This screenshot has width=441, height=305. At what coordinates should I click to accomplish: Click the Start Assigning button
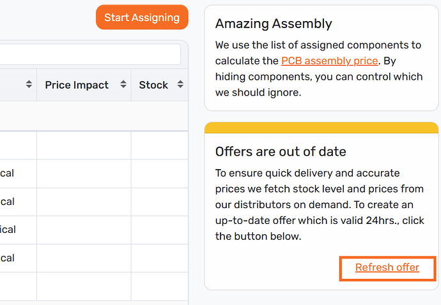point(142,18)
